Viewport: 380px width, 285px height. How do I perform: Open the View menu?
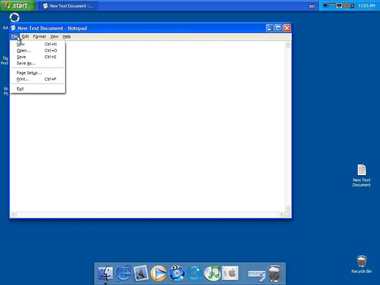54,36
